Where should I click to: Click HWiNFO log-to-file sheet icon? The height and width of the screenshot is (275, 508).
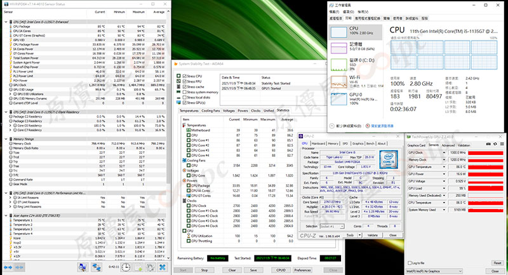click(138, 267)
